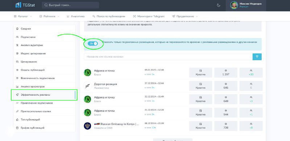
Task: Select Топ публикаций in the sidebar
Action: coord(44,120)
